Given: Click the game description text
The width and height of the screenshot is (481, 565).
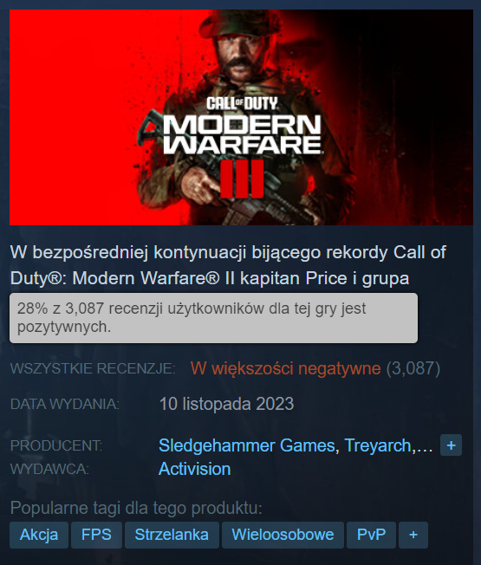Looking at the screenshot, I should pos(228,265).
